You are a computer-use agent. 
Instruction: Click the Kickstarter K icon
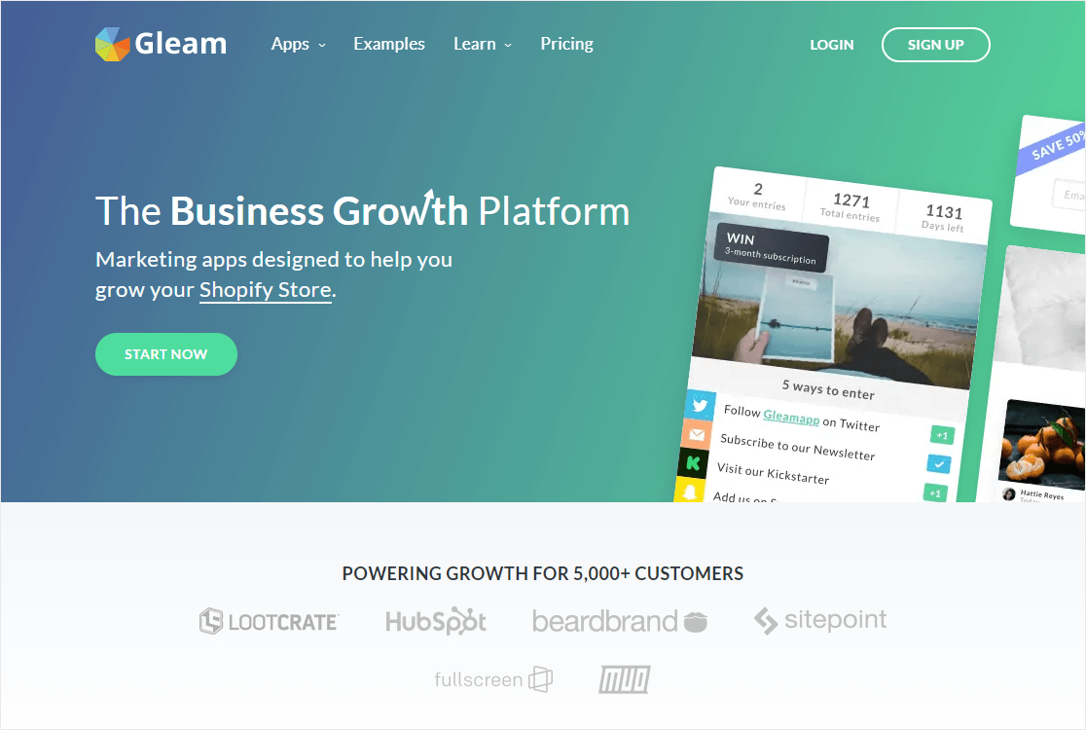pos(693,463)
